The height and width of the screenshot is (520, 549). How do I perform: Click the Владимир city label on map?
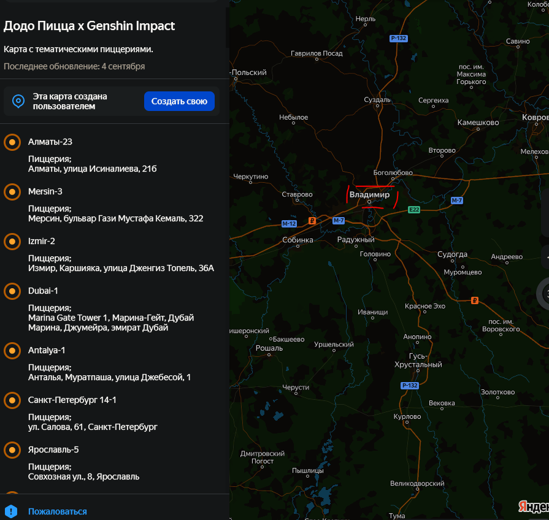coord(369,194)
